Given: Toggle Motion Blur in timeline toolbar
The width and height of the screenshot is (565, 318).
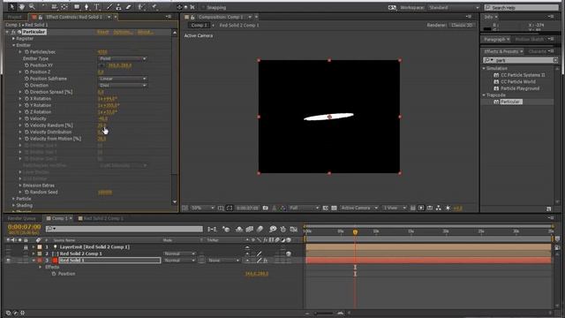Looking at the screenshot, I should (x=260, y=229).
